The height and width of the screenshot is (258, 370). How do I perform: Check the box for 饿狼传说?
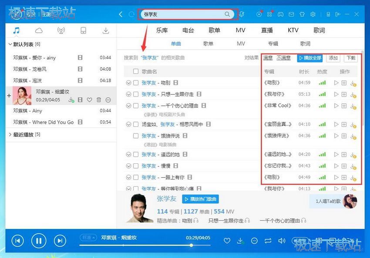(136, 136)
